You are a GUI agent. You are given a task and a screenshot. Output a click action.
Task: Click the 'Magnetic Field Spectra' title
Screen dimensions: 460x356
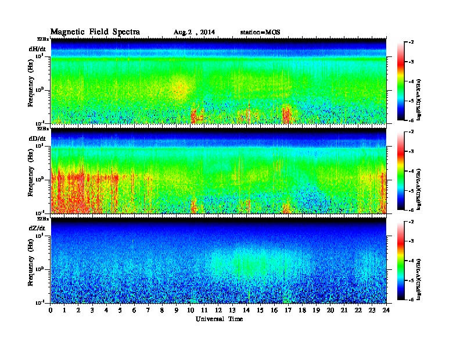[x=95, y=32]
